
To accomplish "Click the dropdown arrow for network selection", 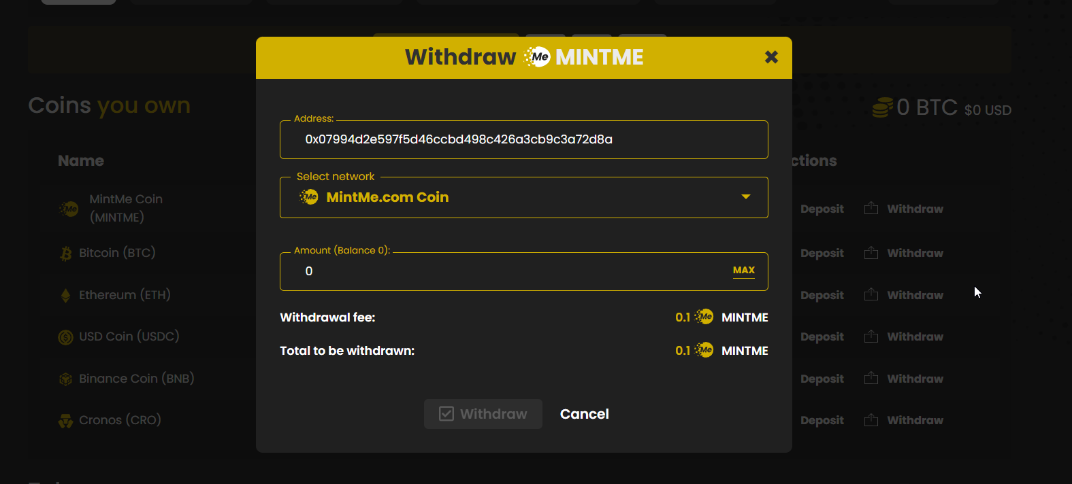I will click(x=745, y=197).
